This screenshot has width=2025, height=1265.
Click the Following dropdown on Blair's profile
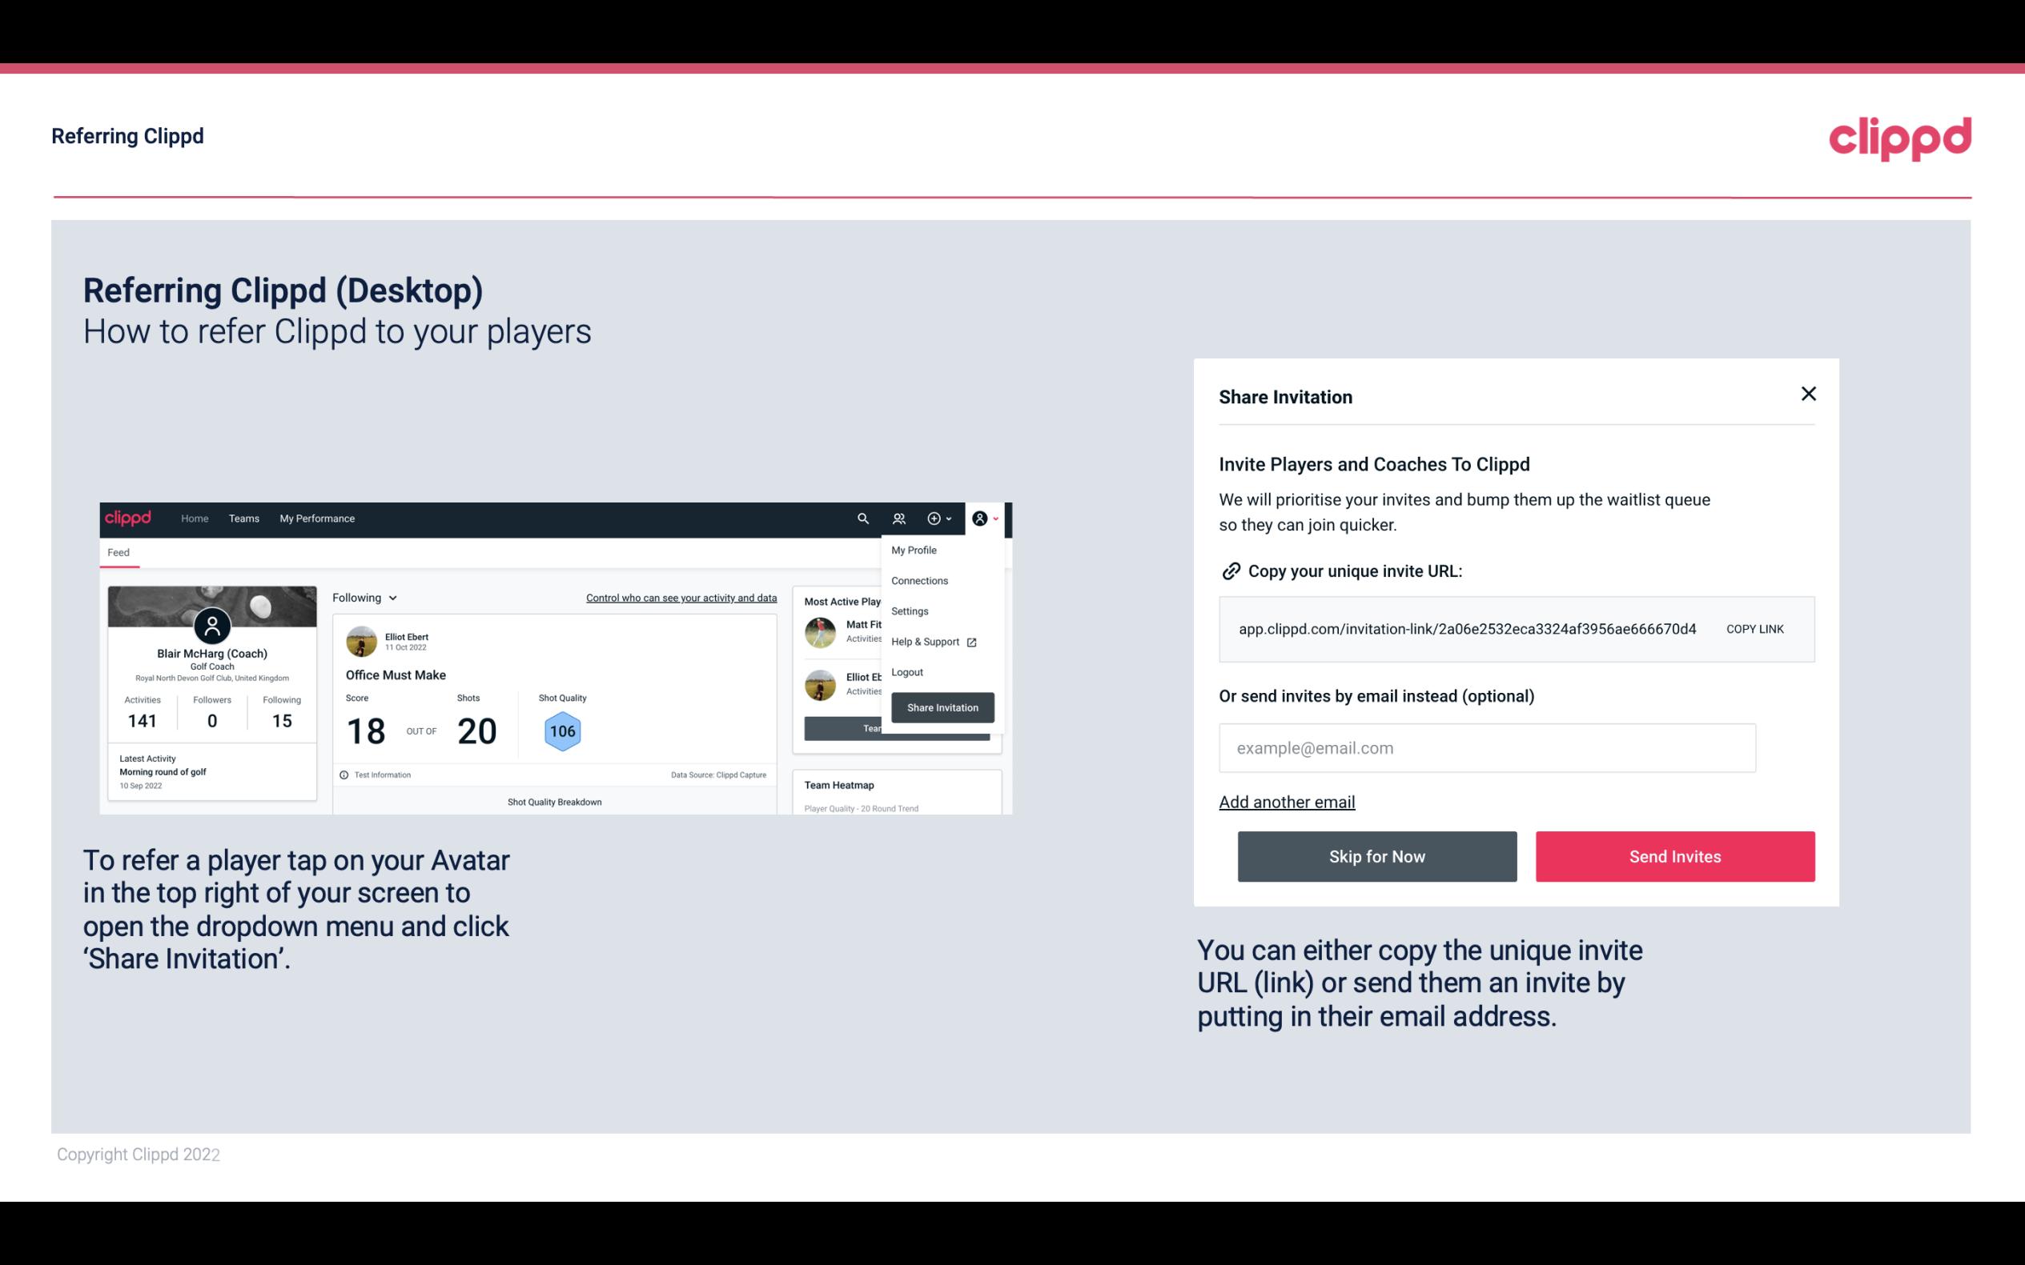tap(362, 598)
